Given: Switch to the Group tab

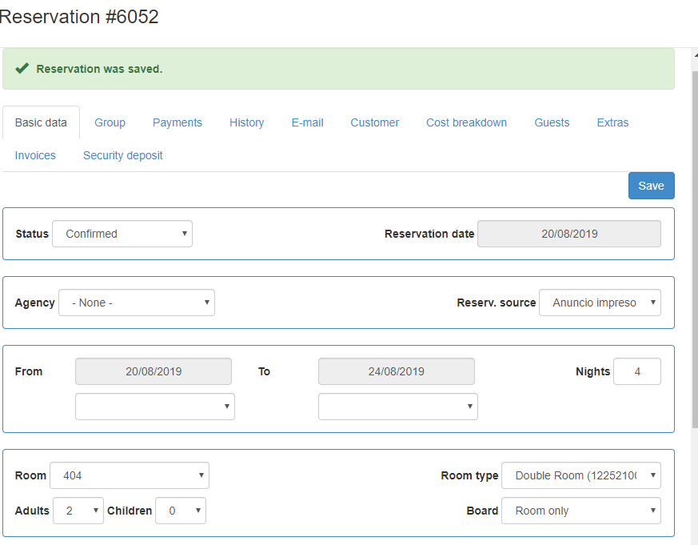Looking at the screenshot, I should coord(110,122).
